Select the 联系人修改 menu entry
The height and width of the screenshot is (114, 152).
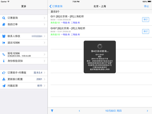(x=24, y=36)
